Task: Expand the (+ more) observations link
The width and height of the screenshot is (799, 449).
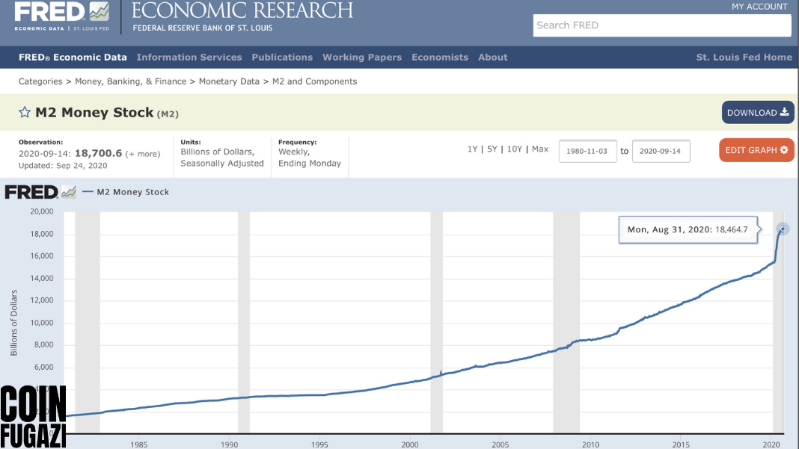Action: (143, 154)
